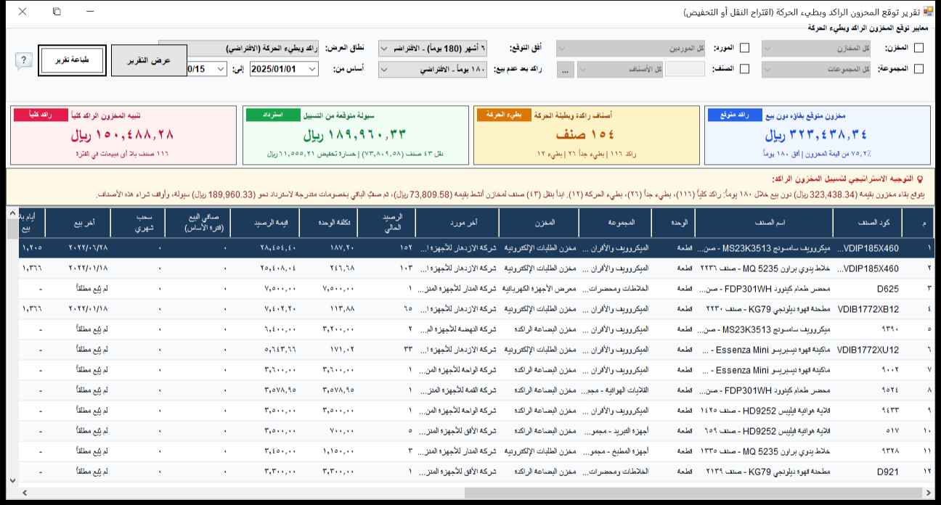The width and height of the screenshot is (941, 505).
Task: Click the app icon in the title bar
Action: coord(928,12)
